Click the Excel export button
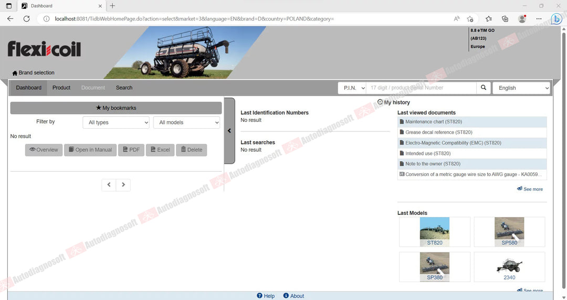The width and height of the screenshot is (567, 300). [x=160, y=150]
